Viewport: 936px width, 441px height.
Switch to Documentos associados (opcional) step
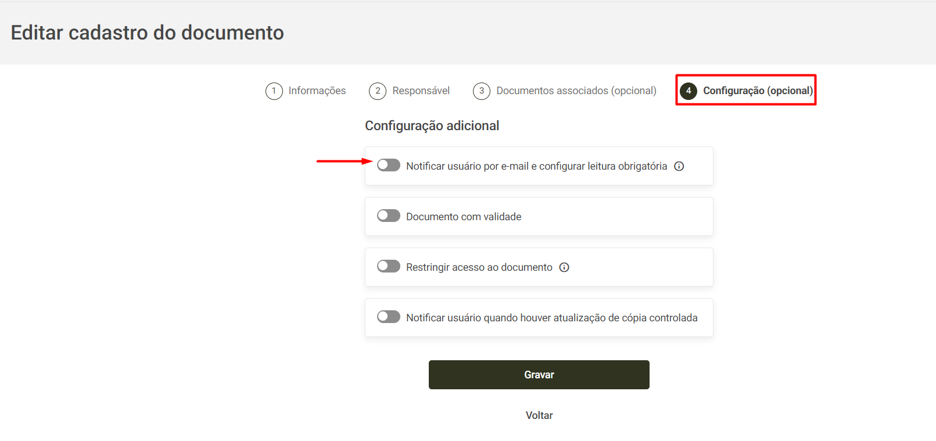(576, 91)
